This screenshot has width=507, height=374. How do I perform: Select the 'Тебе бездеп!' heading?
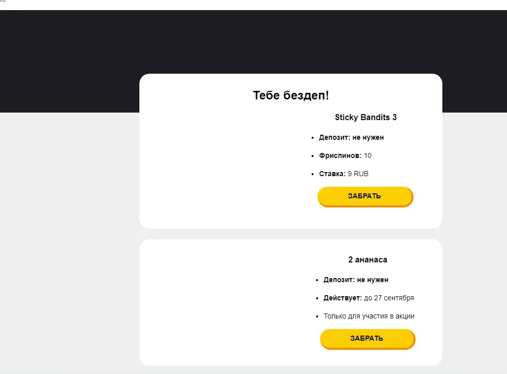point(291,95)
